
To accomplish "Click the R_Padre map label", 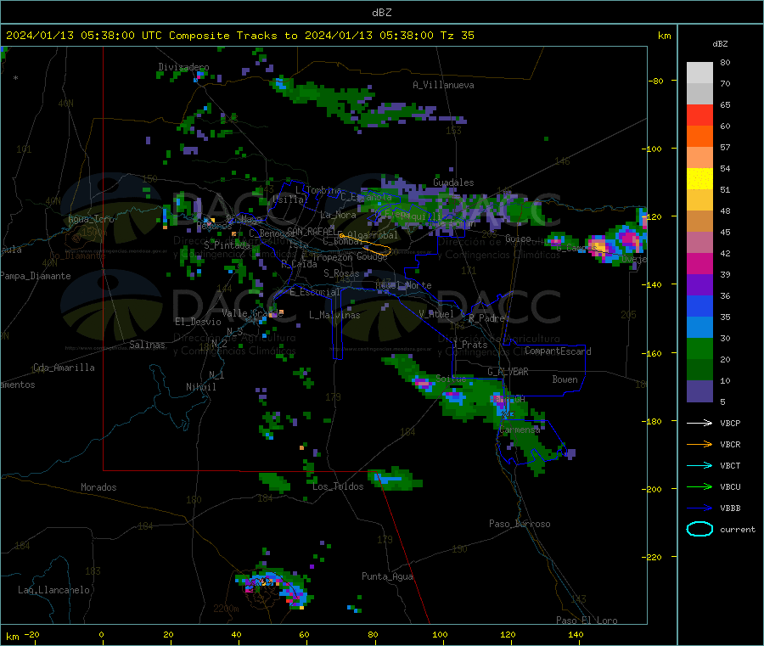I will point(486,318).
